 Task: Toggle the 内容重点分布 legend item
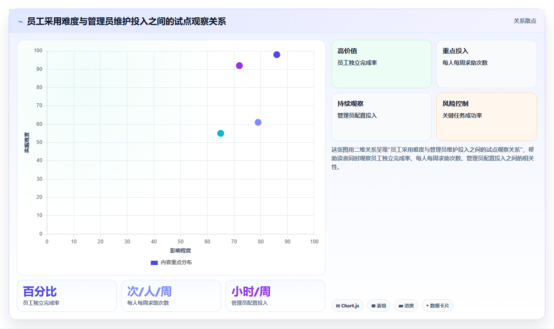coord(171,262)
